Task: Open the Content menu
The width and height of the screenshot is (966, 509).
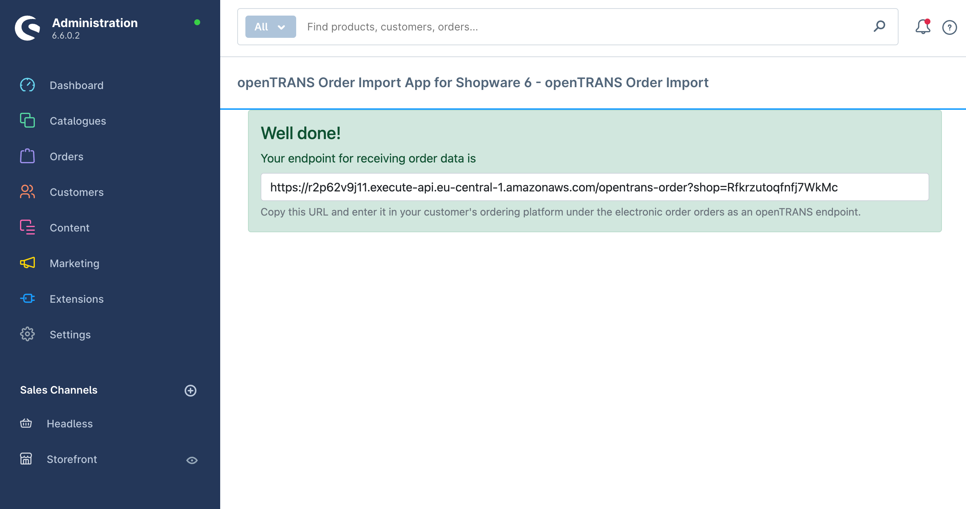Action: point(69,228)
